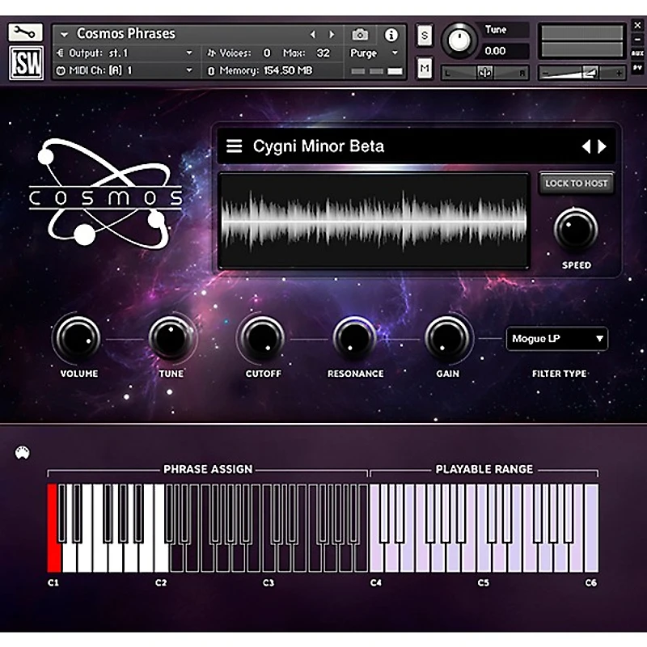This screenshot has width=647, height=647.
Task: Toggle the PV button
Action: (x=637, y=68)
